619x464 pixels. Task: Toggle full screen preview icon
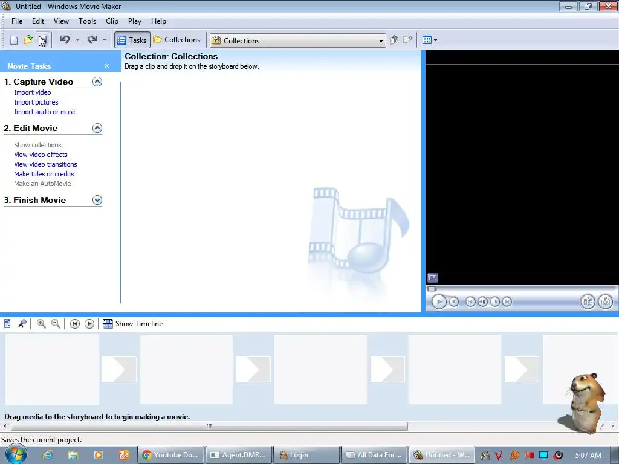click(433, 278)
